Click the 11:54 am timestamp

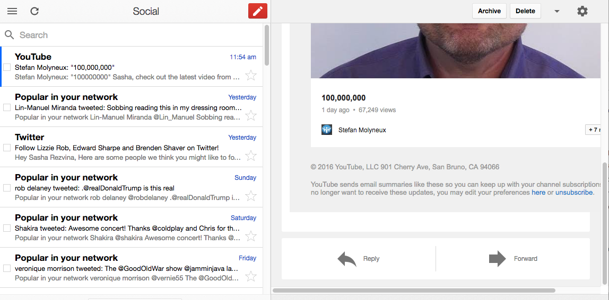(243, 57)
